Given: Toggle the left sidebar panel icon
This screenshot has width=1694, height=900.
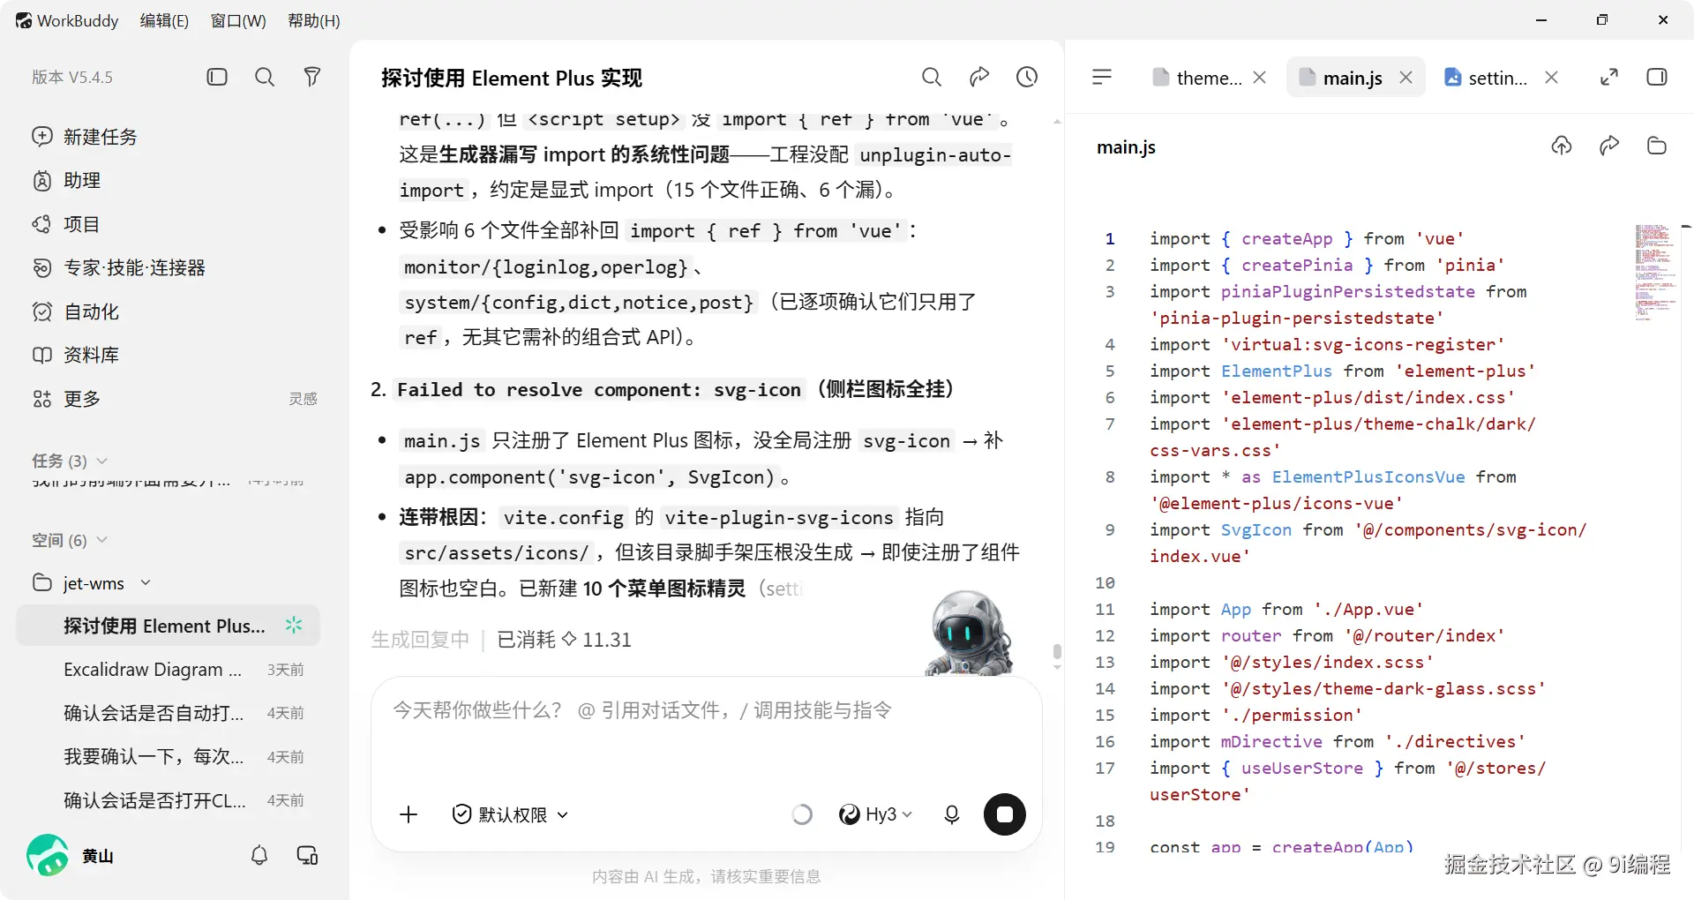Looking at the screenshot, I should point(217,77).
